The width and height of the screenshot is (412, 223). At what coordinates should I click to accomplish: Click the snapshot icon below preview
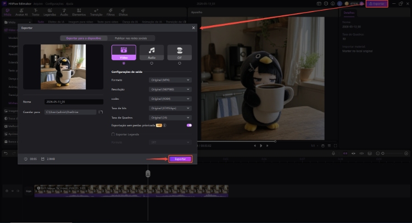pyautogui.click(x=323, y=146)
